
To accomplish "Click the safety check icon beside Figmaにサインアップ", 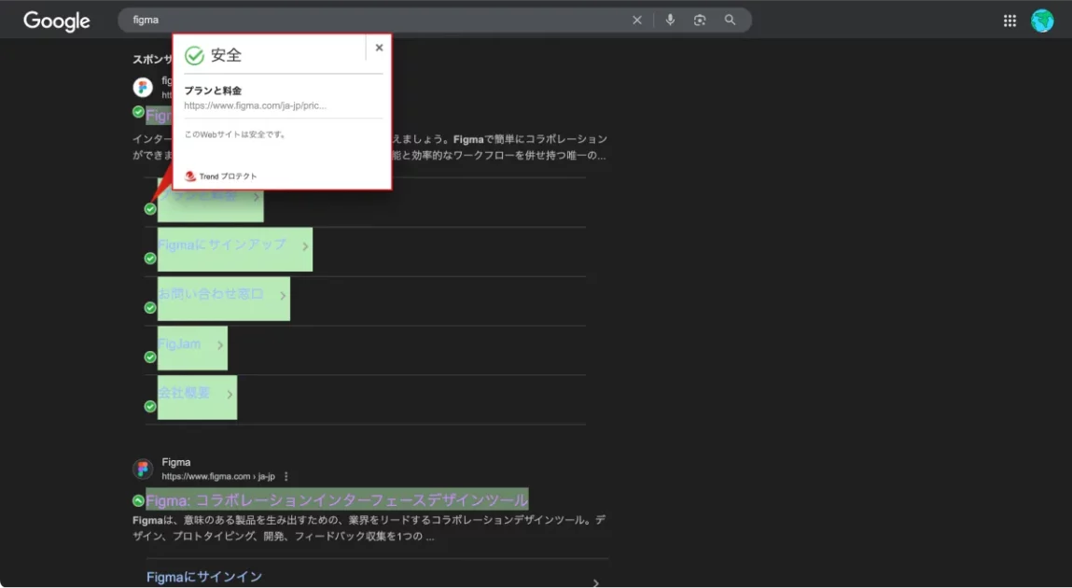I will coord(150,259).
